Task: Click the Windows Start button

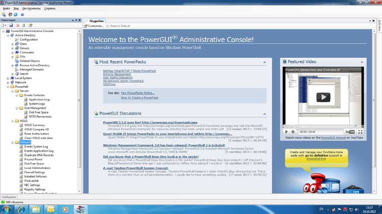Action: (x=6, y=209)
